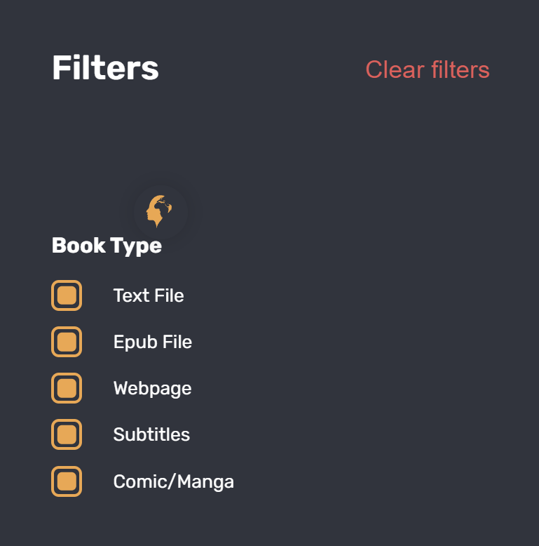Viewport: 539px width, 546px height.
Task: Toggle the Subtitles checkbox
Action: coord(67,434)
